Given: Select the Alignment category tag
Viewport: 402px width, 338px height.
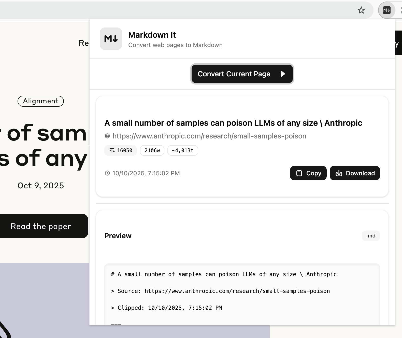Looking at the screenshot, I should tap(41, 101).
